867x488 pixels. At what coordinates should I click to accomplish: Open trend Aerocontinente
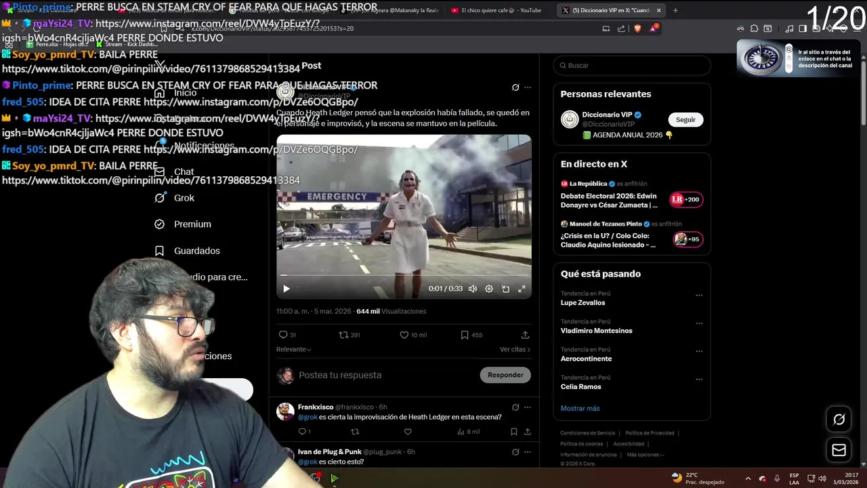coord(586,359)
